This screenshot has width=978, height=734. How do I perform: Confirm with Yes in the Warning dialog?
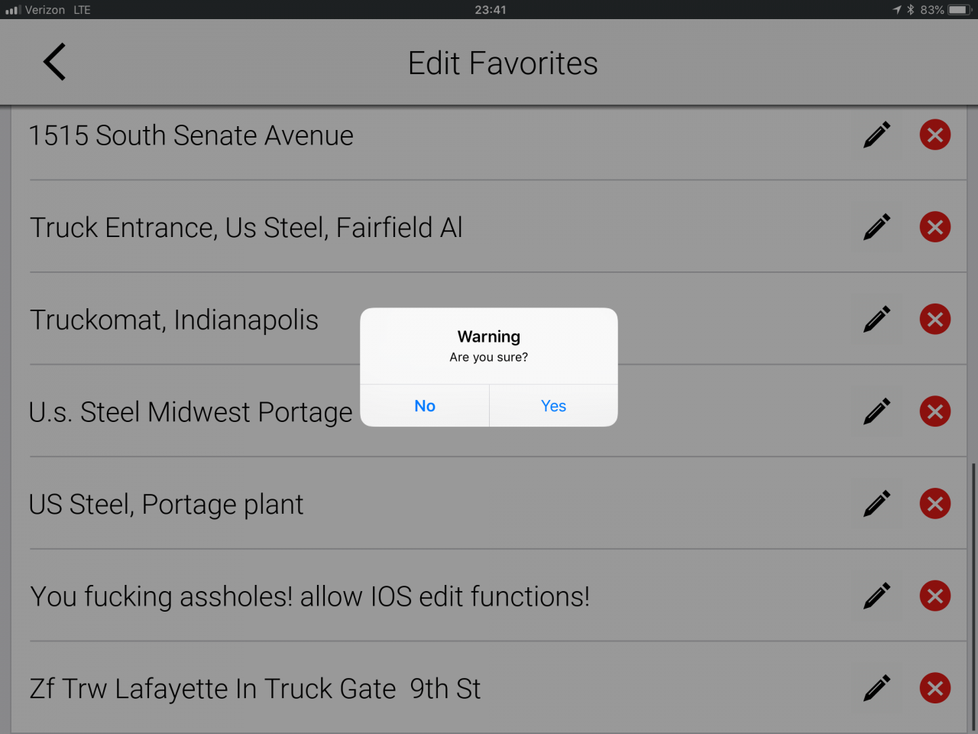[x=553, y=406]
